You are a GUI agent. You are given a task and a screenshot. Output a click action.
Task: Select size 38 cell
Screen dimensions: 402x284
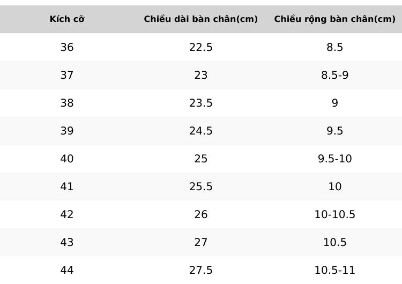[67, 103]
